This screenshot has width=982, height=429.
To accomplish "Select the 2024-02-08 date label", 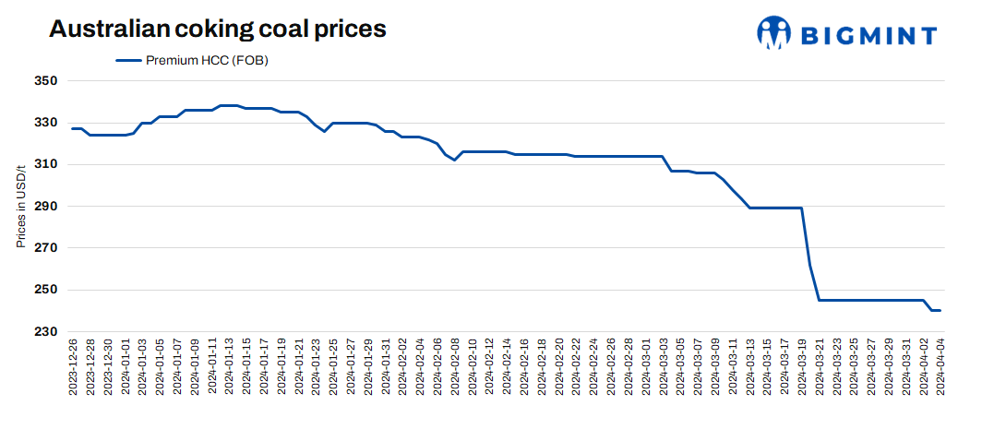I will (455, 367).
